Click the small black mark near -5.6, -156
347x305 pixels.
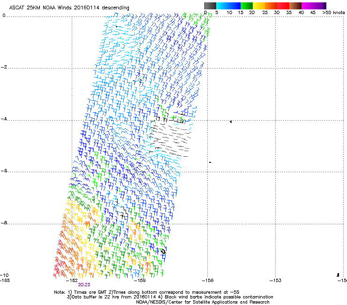(x=210, y=162)
